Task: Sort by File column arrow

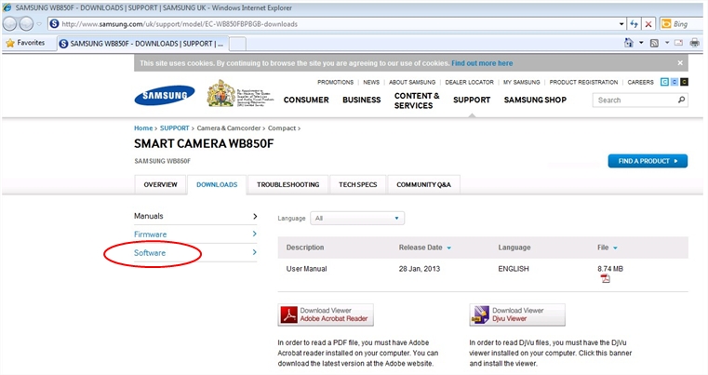Action: (615, 248)
